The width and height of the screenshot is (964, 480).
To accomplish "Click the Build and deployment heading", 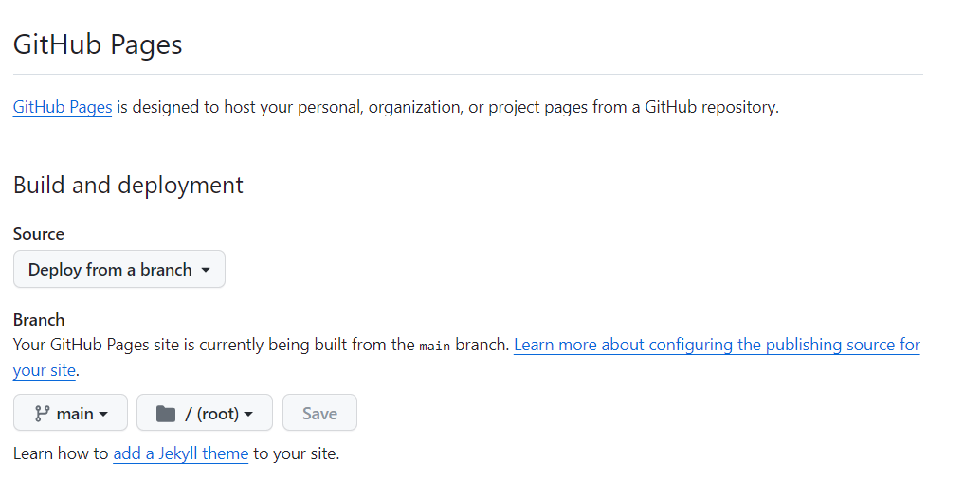I will [128, 185].
